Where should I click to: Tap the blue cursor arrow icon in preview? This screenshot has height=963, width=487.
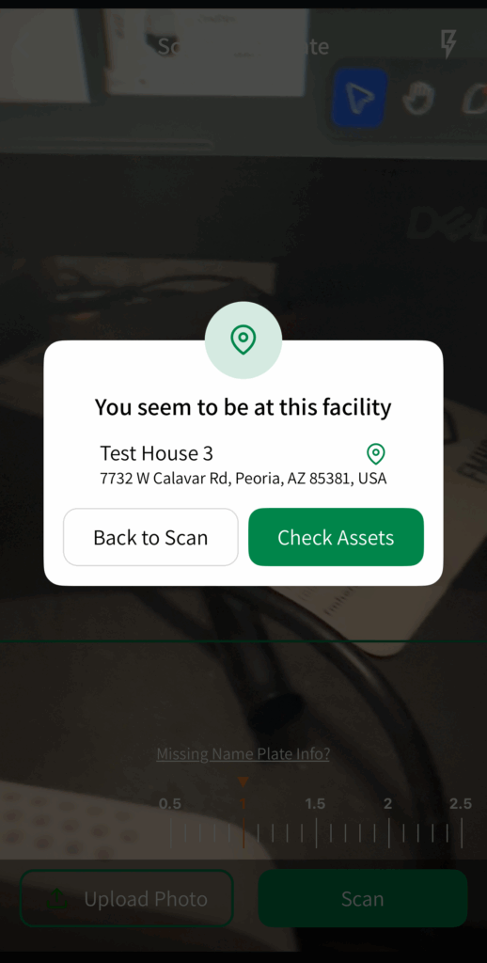pos(359,98)
